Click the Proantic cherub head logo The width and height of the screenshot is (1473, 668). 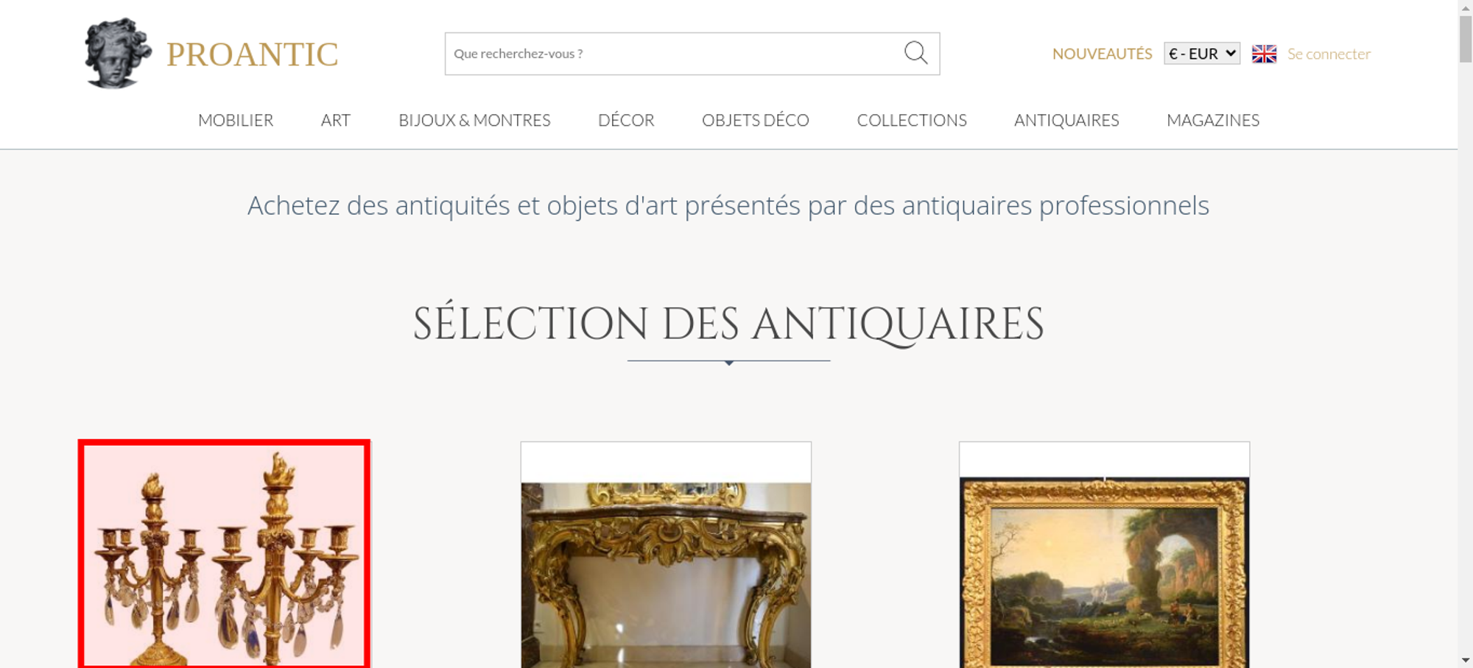pos(118,53)
